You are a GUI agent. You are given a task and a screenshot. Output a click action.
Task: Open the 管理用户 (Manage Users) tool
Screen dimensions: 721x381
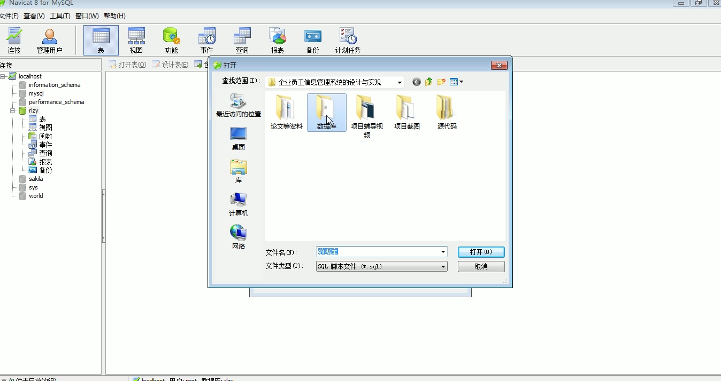pyautogui.click(x=49, y=40)
